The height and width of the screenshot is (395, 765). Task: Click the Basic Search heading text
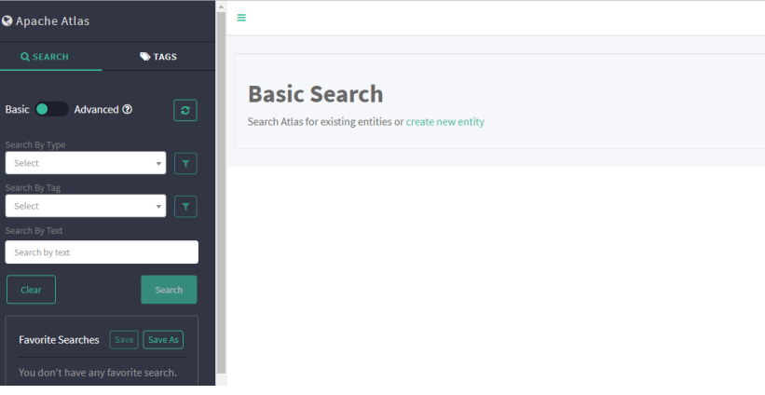[316, 94]
